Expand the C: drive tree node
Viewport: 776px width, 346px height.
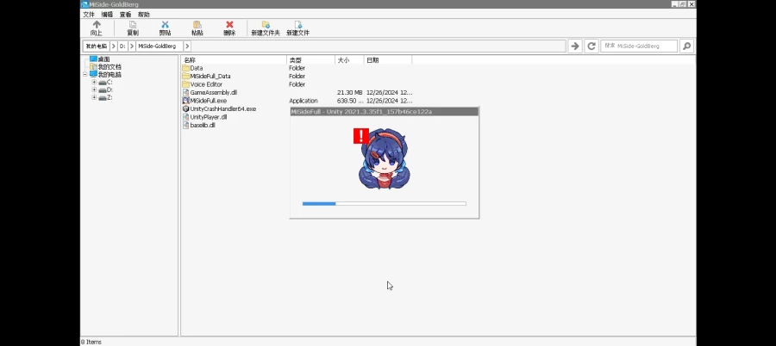(94, 83)
